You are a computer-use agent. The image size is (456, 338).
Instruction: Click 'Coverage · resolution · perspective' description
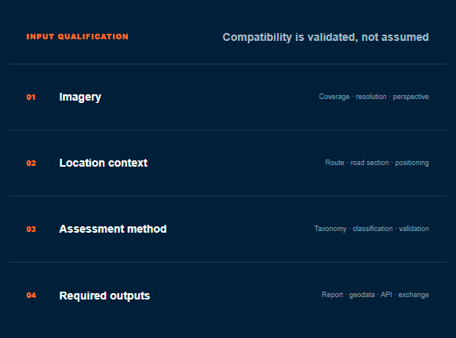click(374, 97)
